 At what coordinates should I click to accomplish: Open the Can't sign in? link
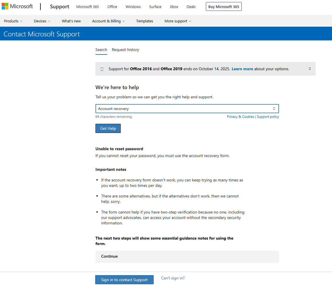coord(173,278)
